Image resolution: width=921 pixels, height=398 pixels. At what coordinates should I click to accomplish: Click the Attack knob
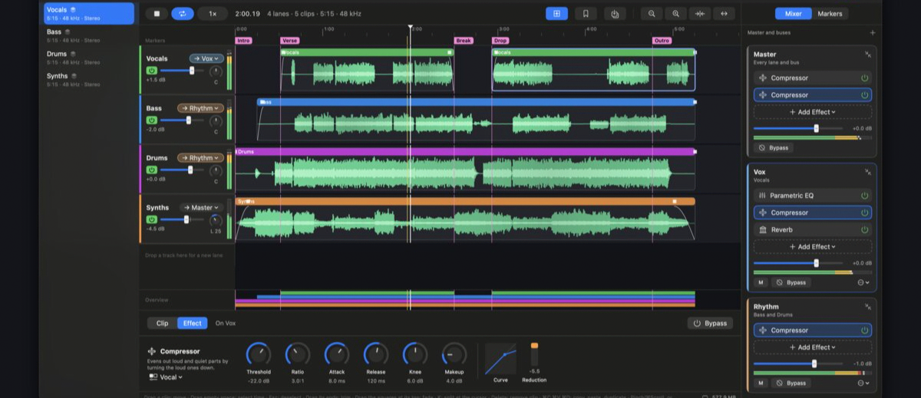[337, 354]
